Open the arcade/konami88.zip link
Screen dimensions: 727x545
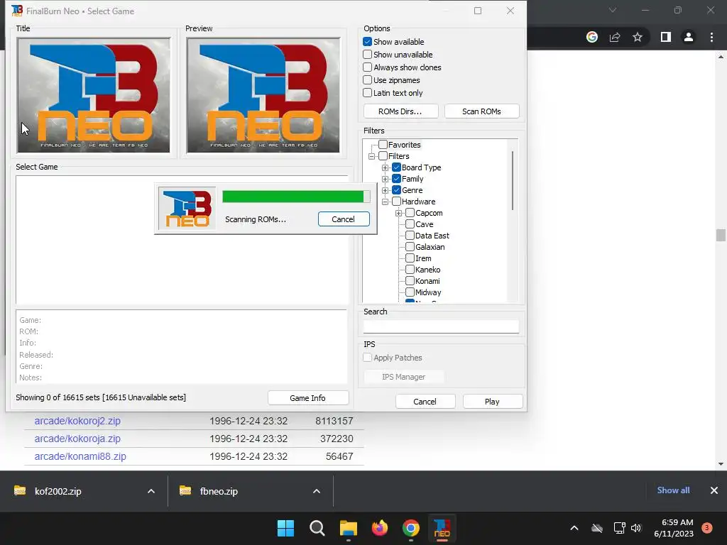(x=80, y=456)
